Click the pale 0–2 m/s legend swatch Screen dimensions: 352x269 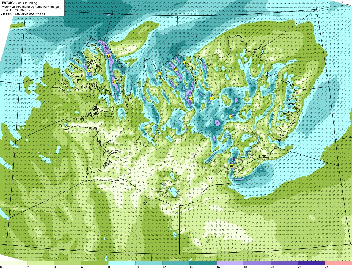pyautogui.click(x=14, y=263)
